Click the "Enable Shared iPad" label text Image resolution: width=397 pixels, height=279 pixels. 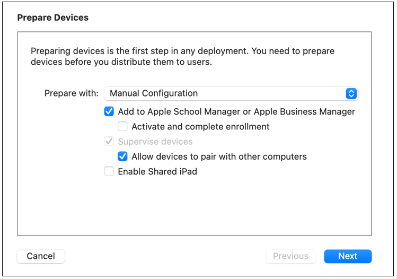click(157, 171)
